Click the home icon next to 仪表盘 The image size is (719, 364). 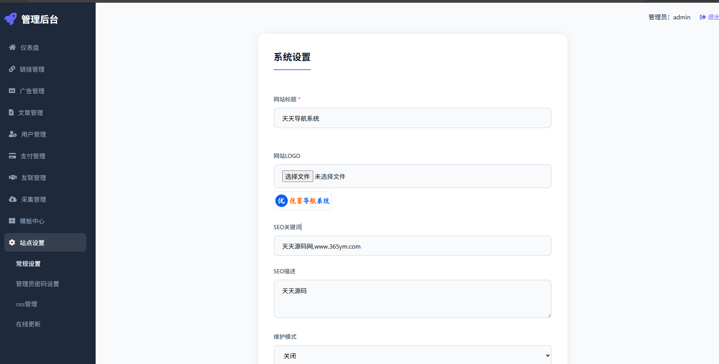tap(12, 47)
